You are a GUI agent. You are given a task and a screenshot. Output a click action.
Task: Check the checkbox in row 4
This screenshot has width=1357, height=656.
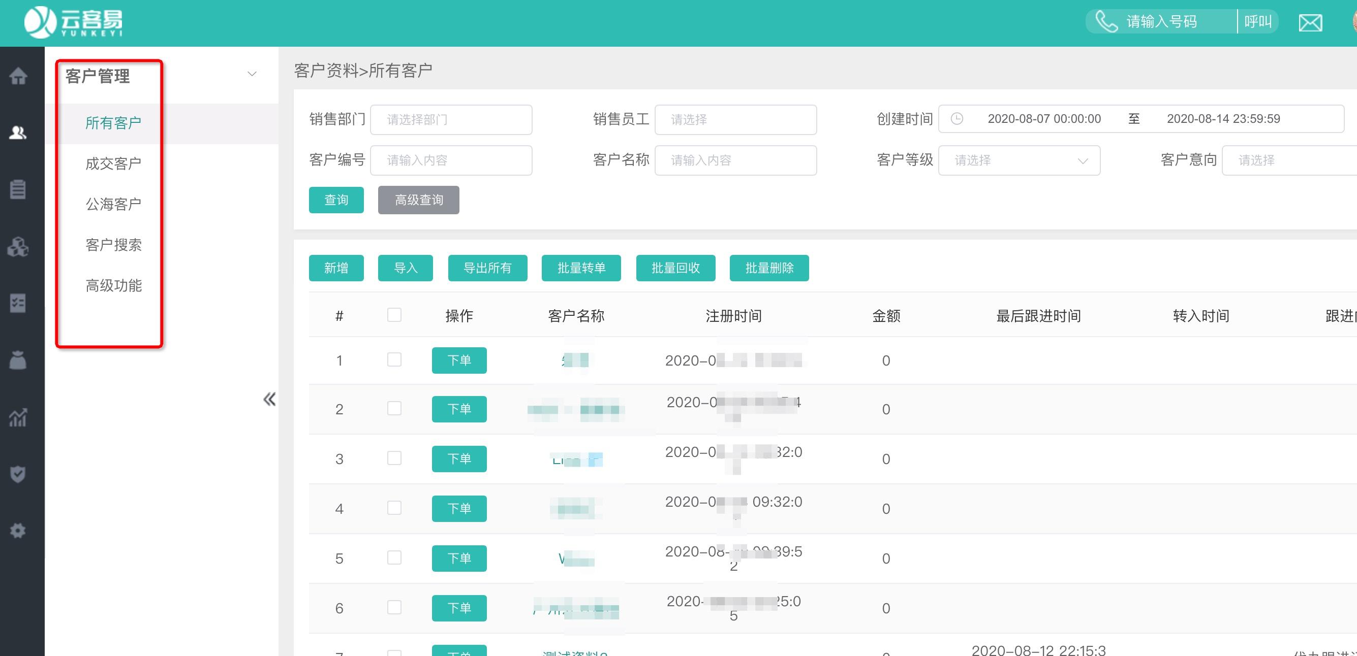(x=394, y=508)
